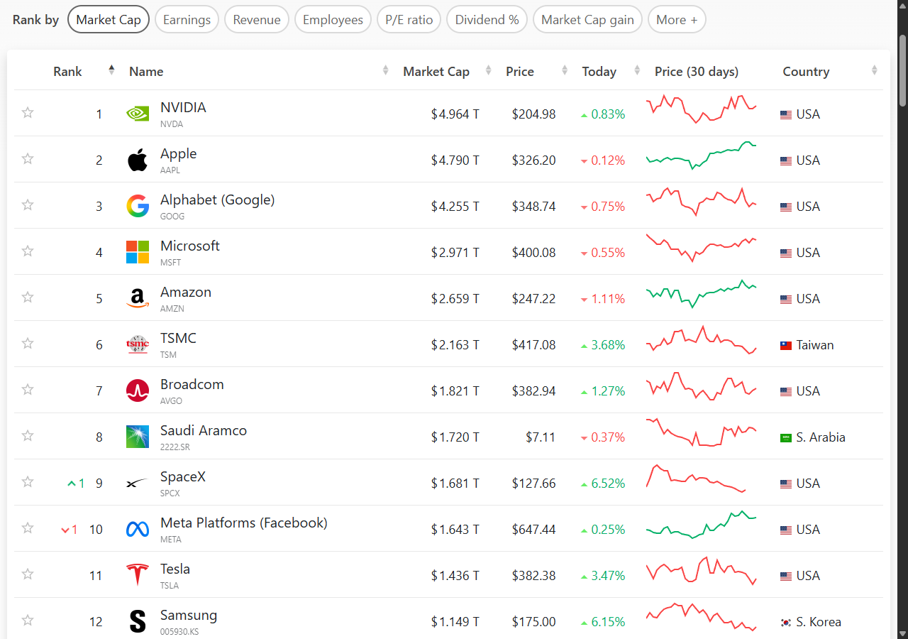This screenshot has height=639, width=908.
Task: Star Amazon as a favorite
Action: tap(28, 297)
